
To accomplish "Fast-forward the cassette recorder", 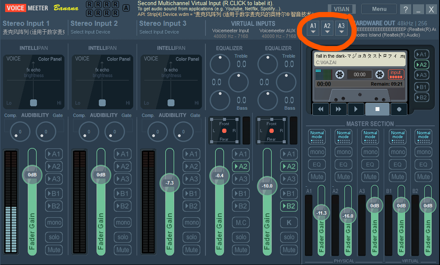I will coord(339,109).
